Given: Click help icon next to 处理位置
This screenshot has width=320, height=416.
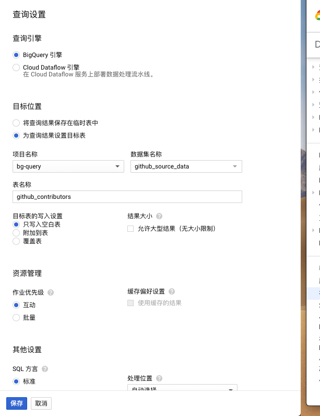Looking at the screenshot, I should click(159, 378).
